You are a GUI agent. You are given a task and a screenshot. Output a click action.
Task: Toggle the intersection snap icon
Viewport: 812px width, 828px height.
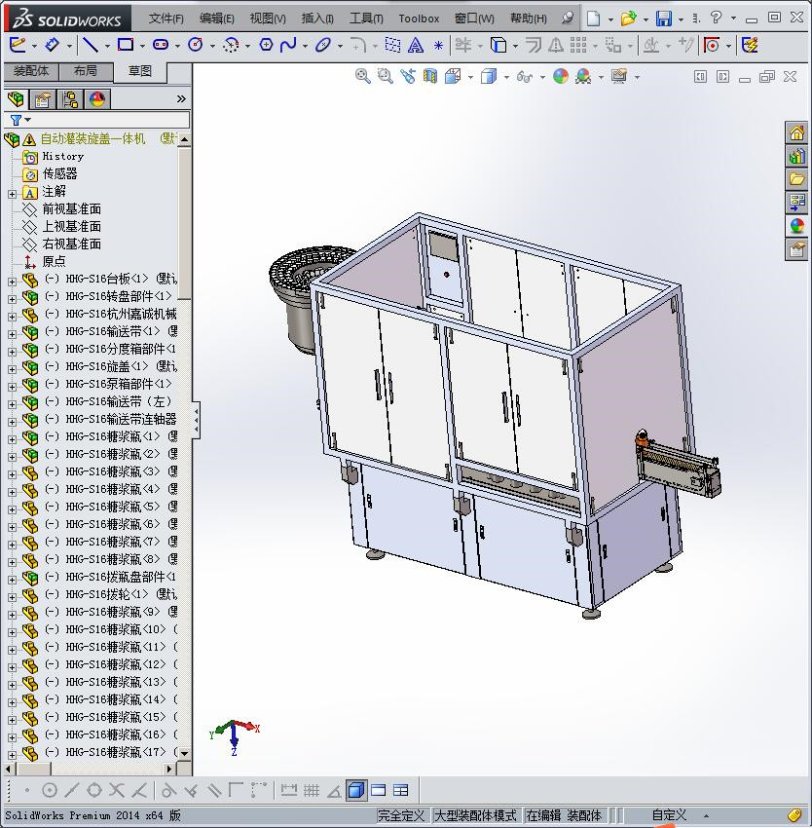[x=116, y=790]
